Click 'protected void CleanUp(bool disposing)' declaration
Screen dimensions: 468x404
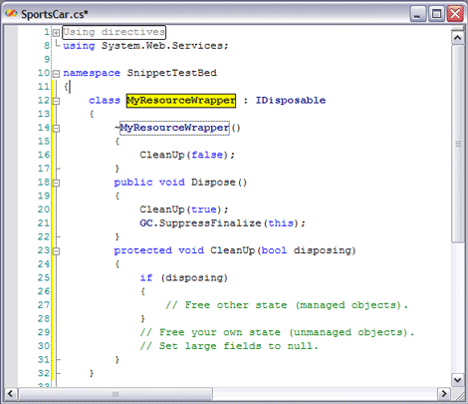[x=235, y=250]
